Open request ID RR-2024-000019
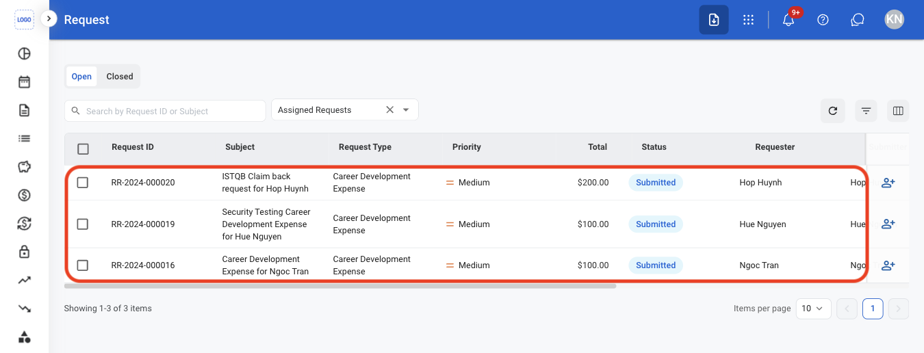This screenshot has width=924, height=353. (143, 224)
